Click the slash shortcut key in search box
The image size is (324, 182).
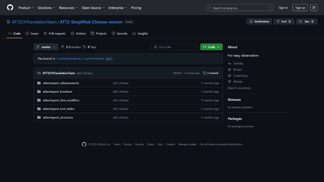[x=270, y=8]
